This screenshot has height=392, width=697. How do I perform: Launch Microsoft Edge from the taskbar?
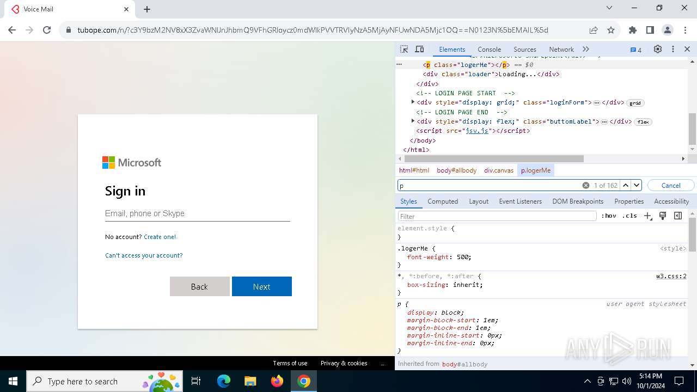point(224,381)
